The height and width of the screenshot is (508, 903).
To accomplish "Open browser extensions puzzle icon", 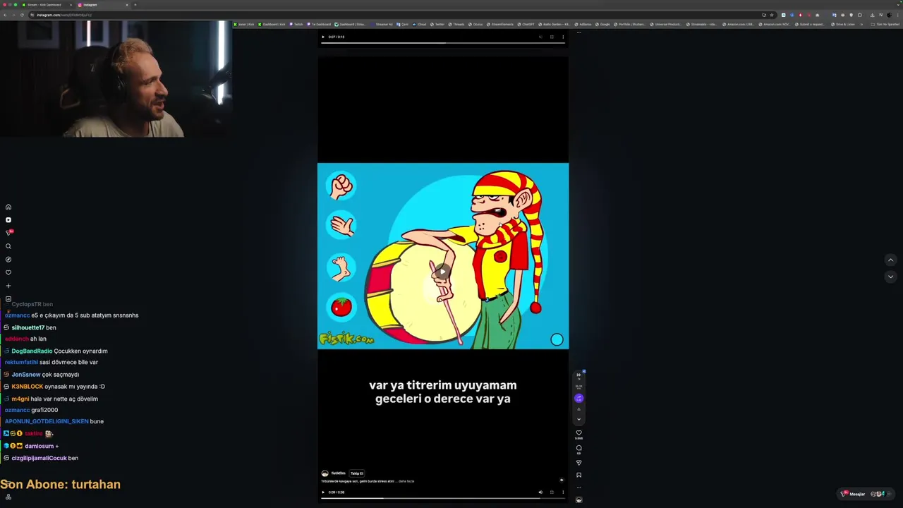I will click(x=859, y=15).
